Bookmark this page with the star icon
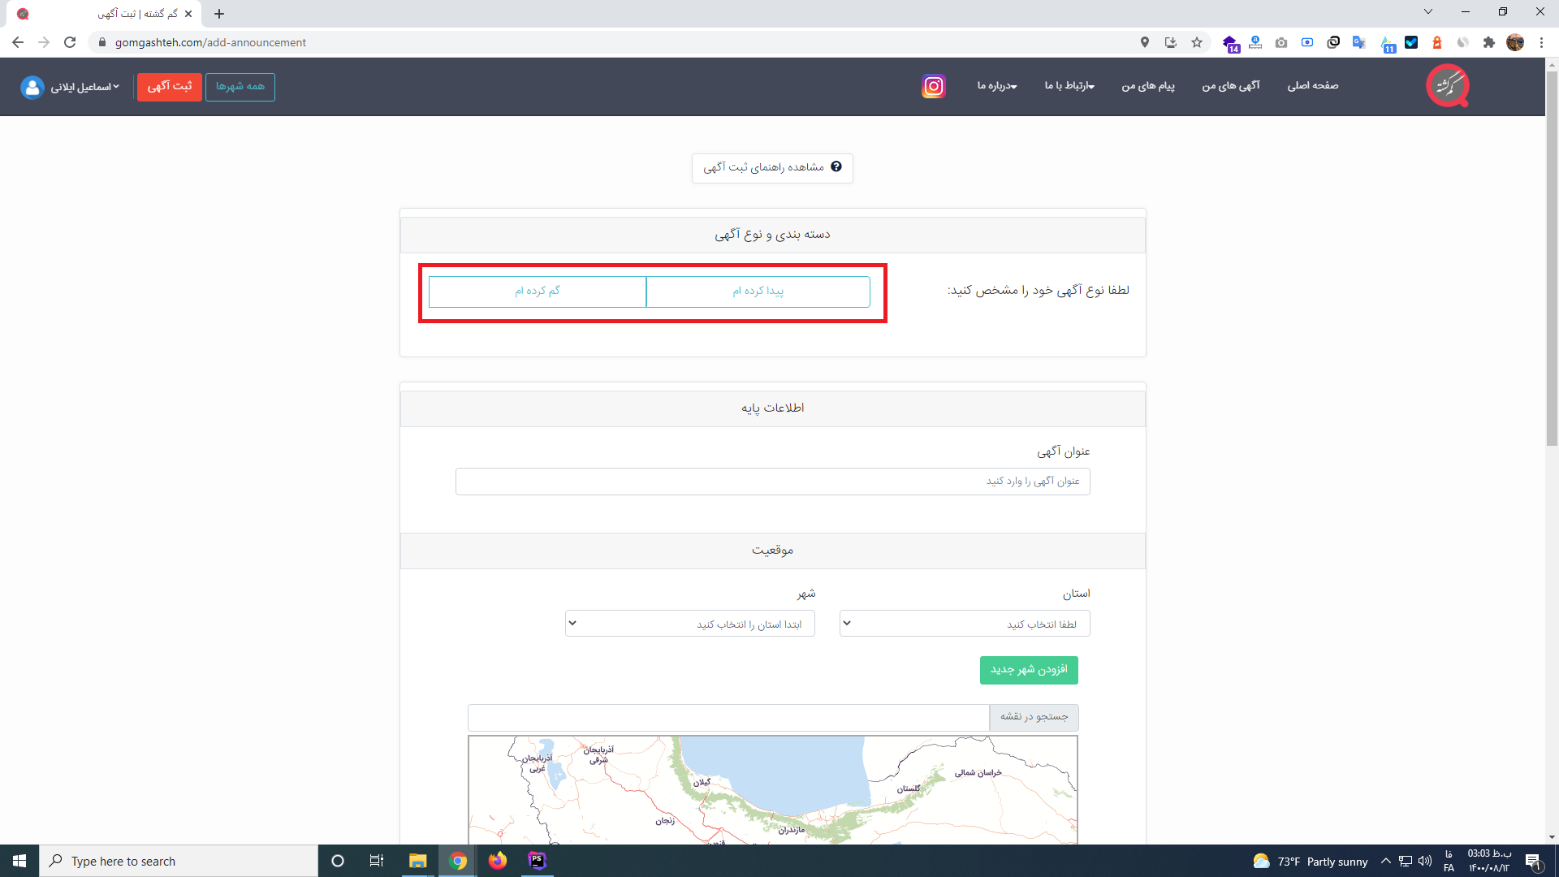 [x=1197, y=42]
